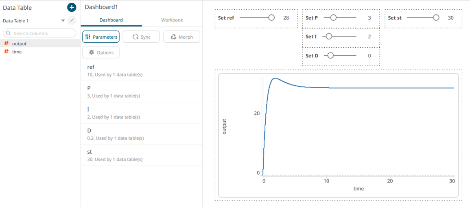Click the Set P slider handle

[x=333, y=18]
